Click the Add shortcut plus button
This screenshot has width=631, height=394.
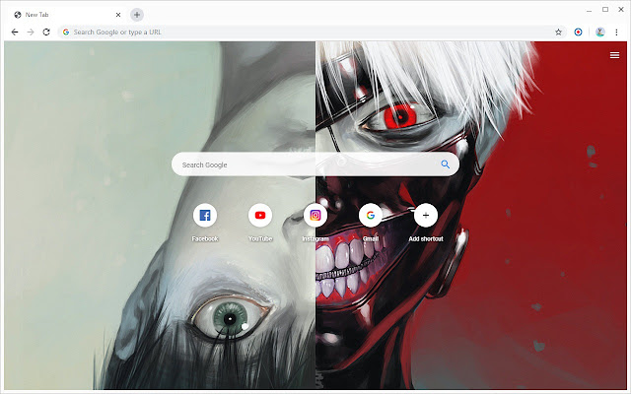tap(426, 215)
